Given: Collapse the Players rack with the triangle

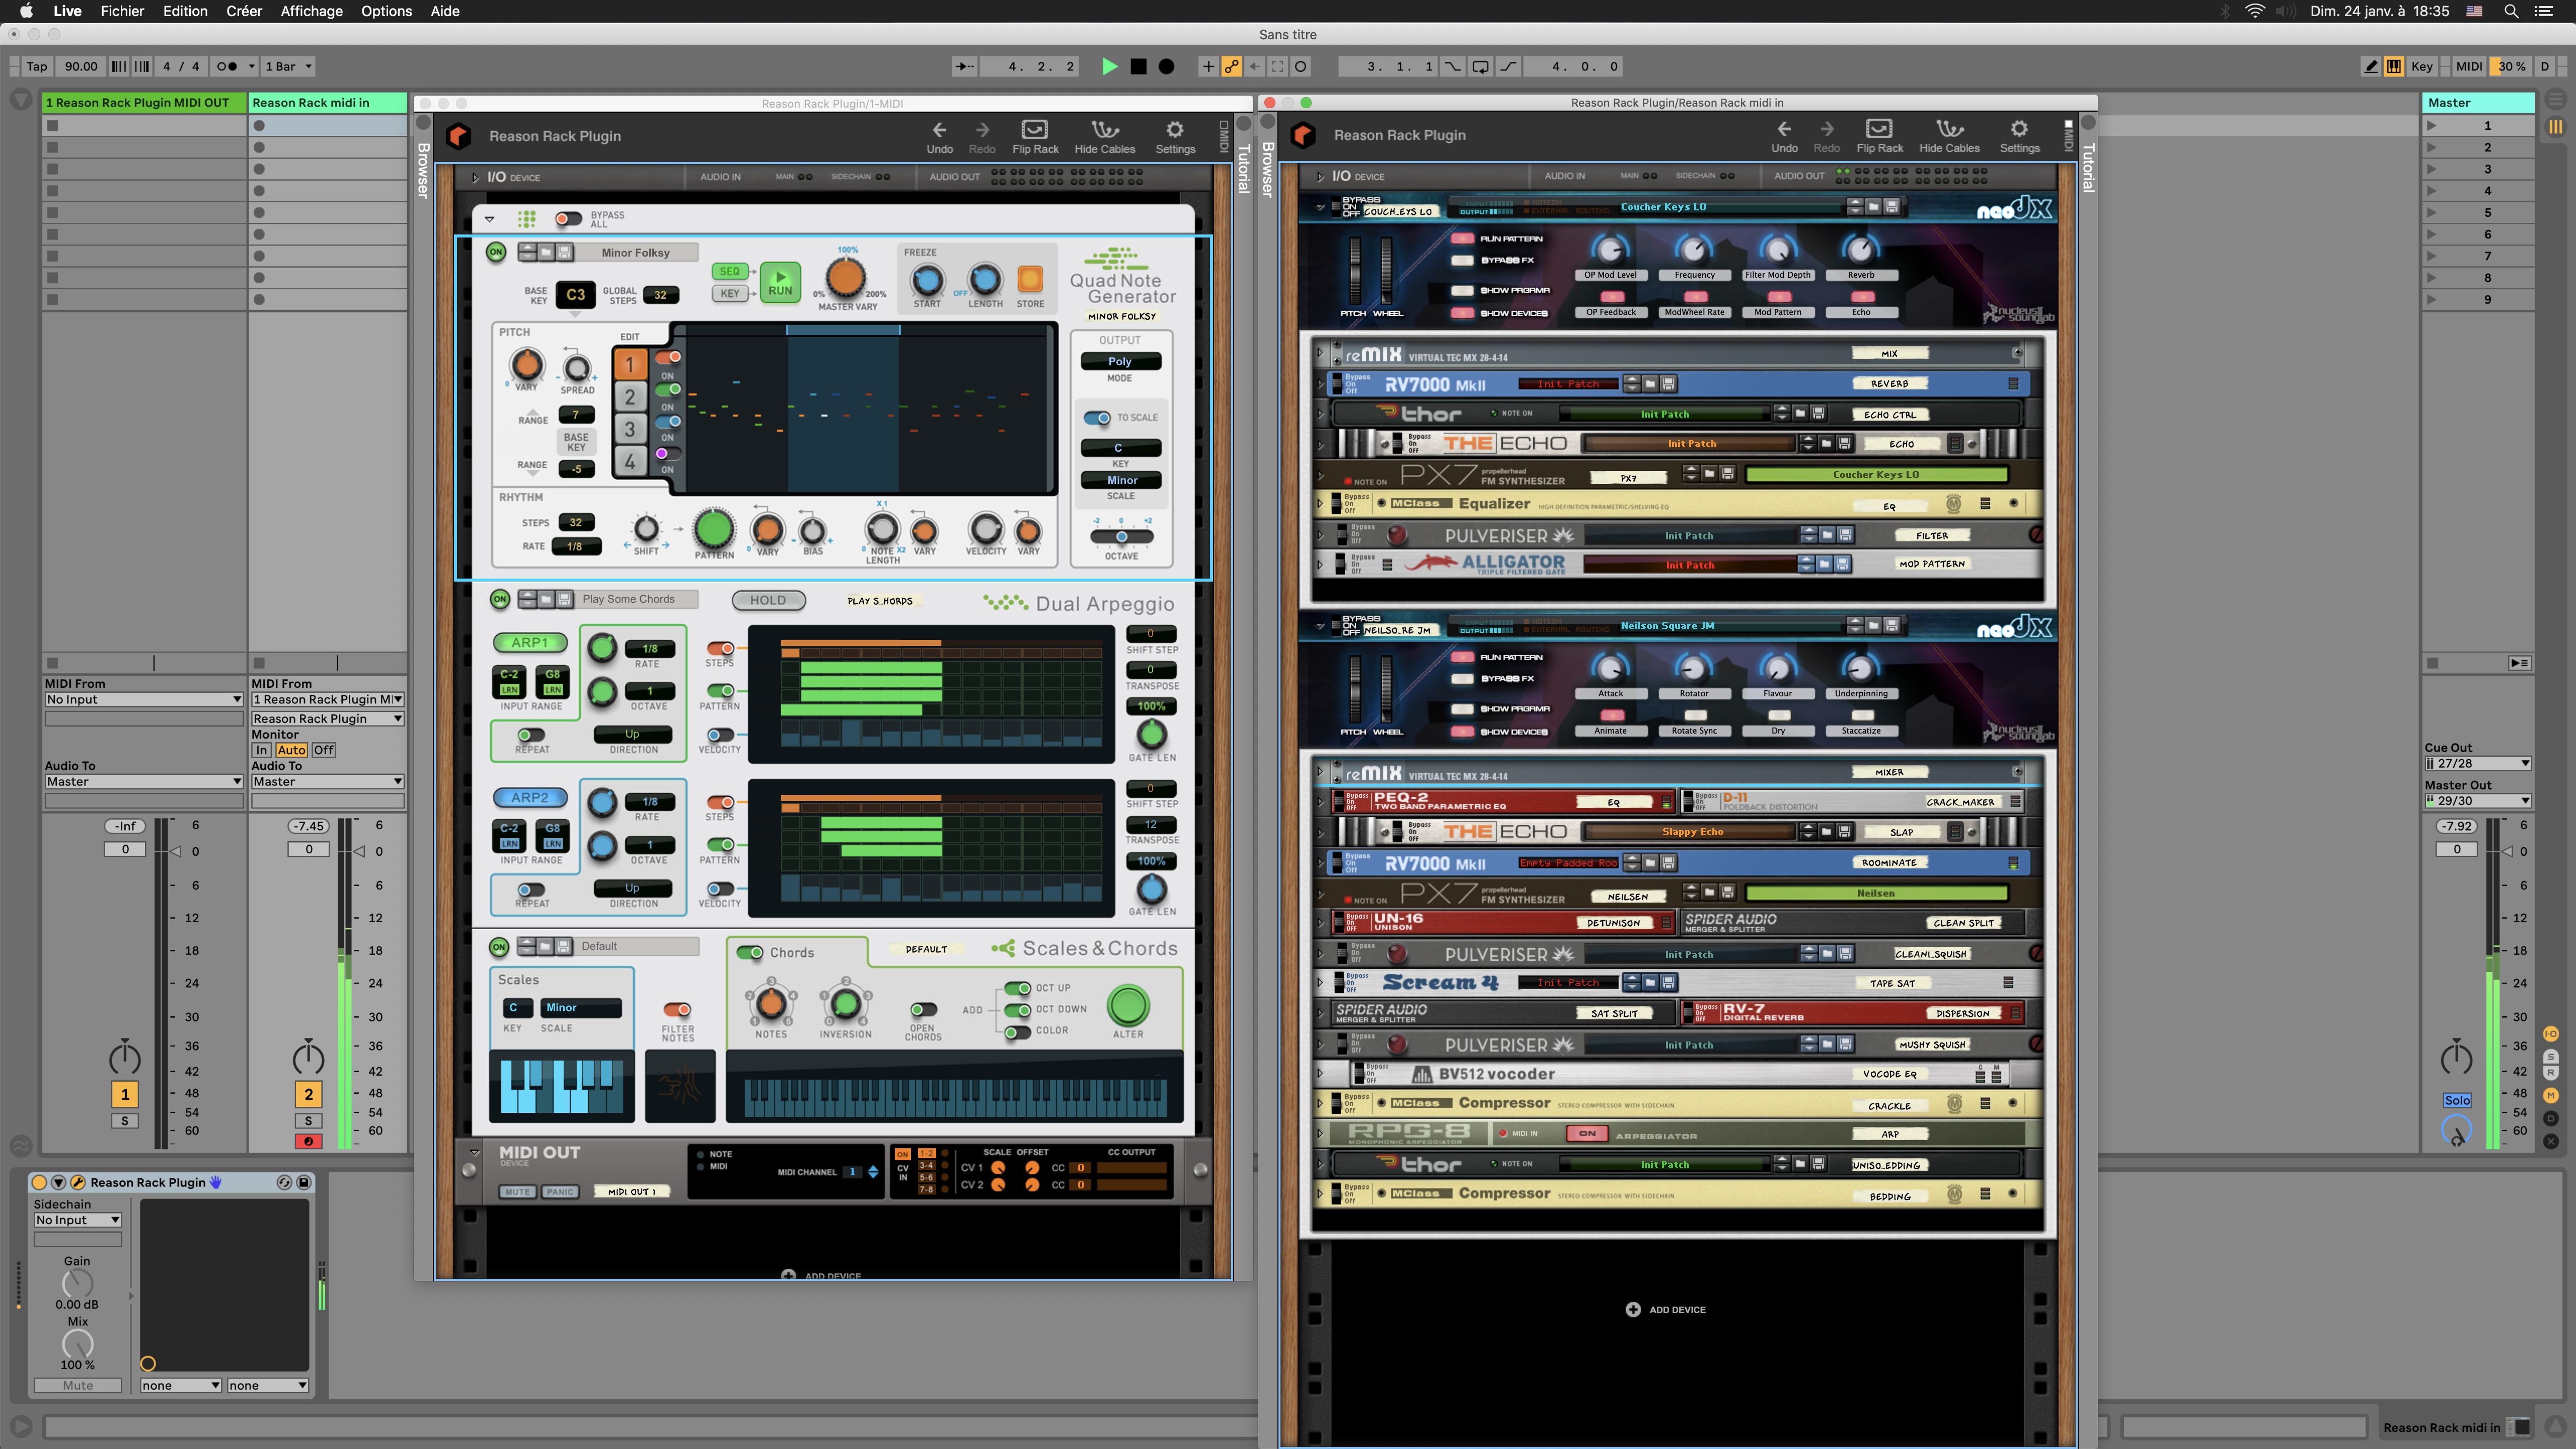Looking at the screenshot, I should 490,219.
